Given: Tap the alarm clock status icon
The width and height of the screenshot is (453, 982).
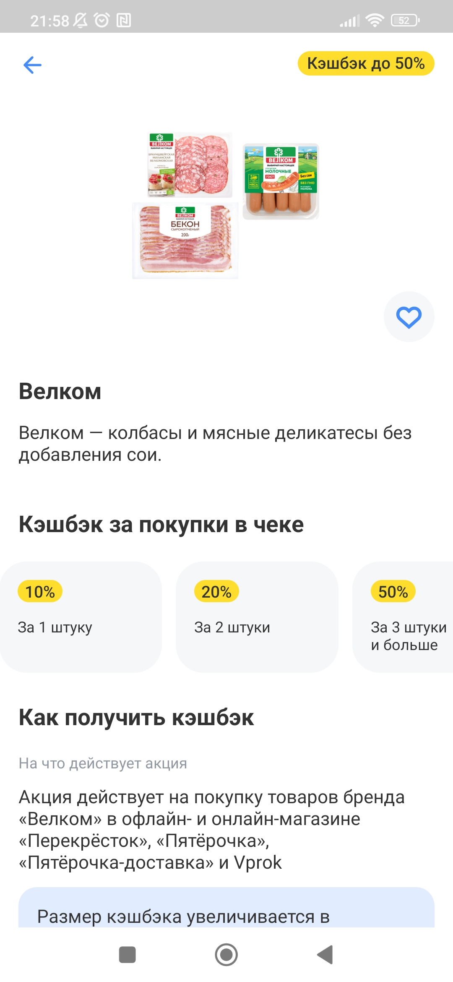Looking at the screenshot, I should (x=102, y=20).
